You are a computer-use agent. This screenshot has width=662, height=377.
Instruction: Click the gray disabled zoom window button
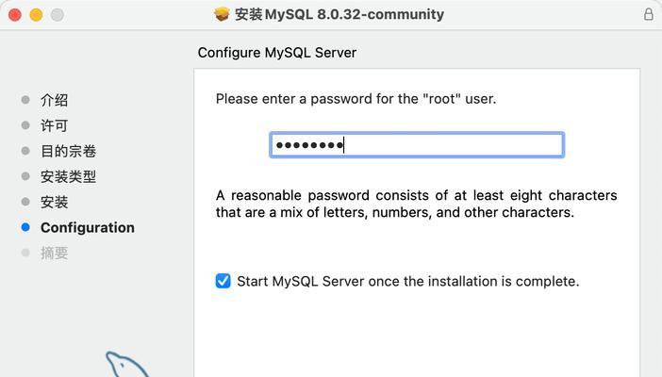tap(58, 15)
